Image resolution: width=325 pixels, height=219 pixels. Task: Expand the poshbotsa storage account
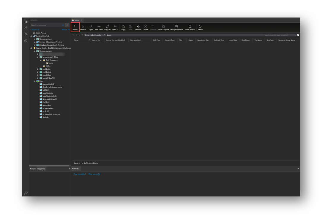click(x=37, y=69)
